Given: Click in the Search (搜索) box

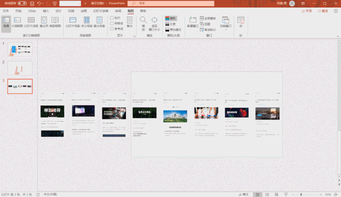Looking at the screenshot, I should click(x=171, y=3).
